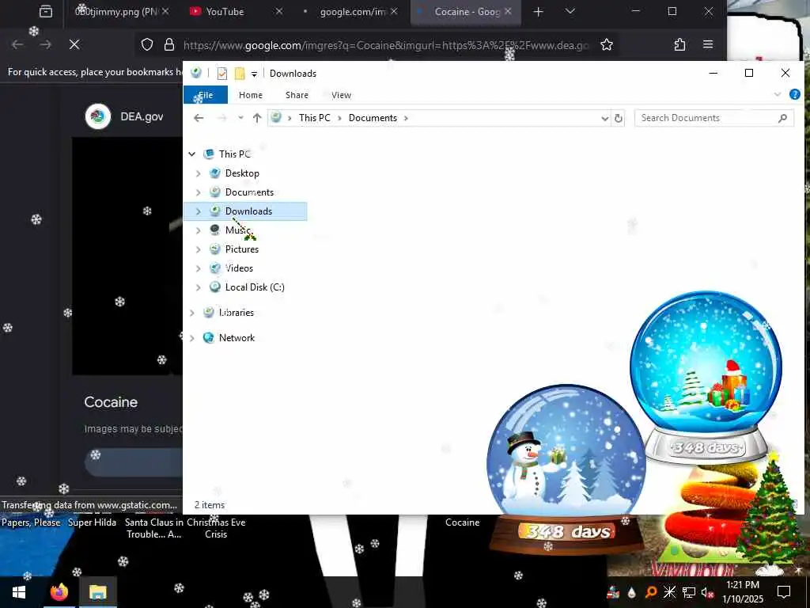This screenshot has height=608, width=810.
Task: Bookmark this page with the star icon
Action: coord(607,45)
